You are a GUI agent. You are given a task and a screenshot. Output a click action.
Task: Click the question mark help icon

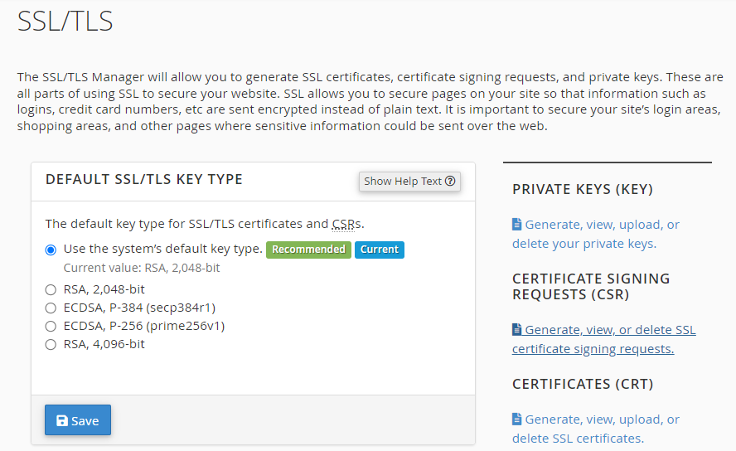tap(450, 182)
